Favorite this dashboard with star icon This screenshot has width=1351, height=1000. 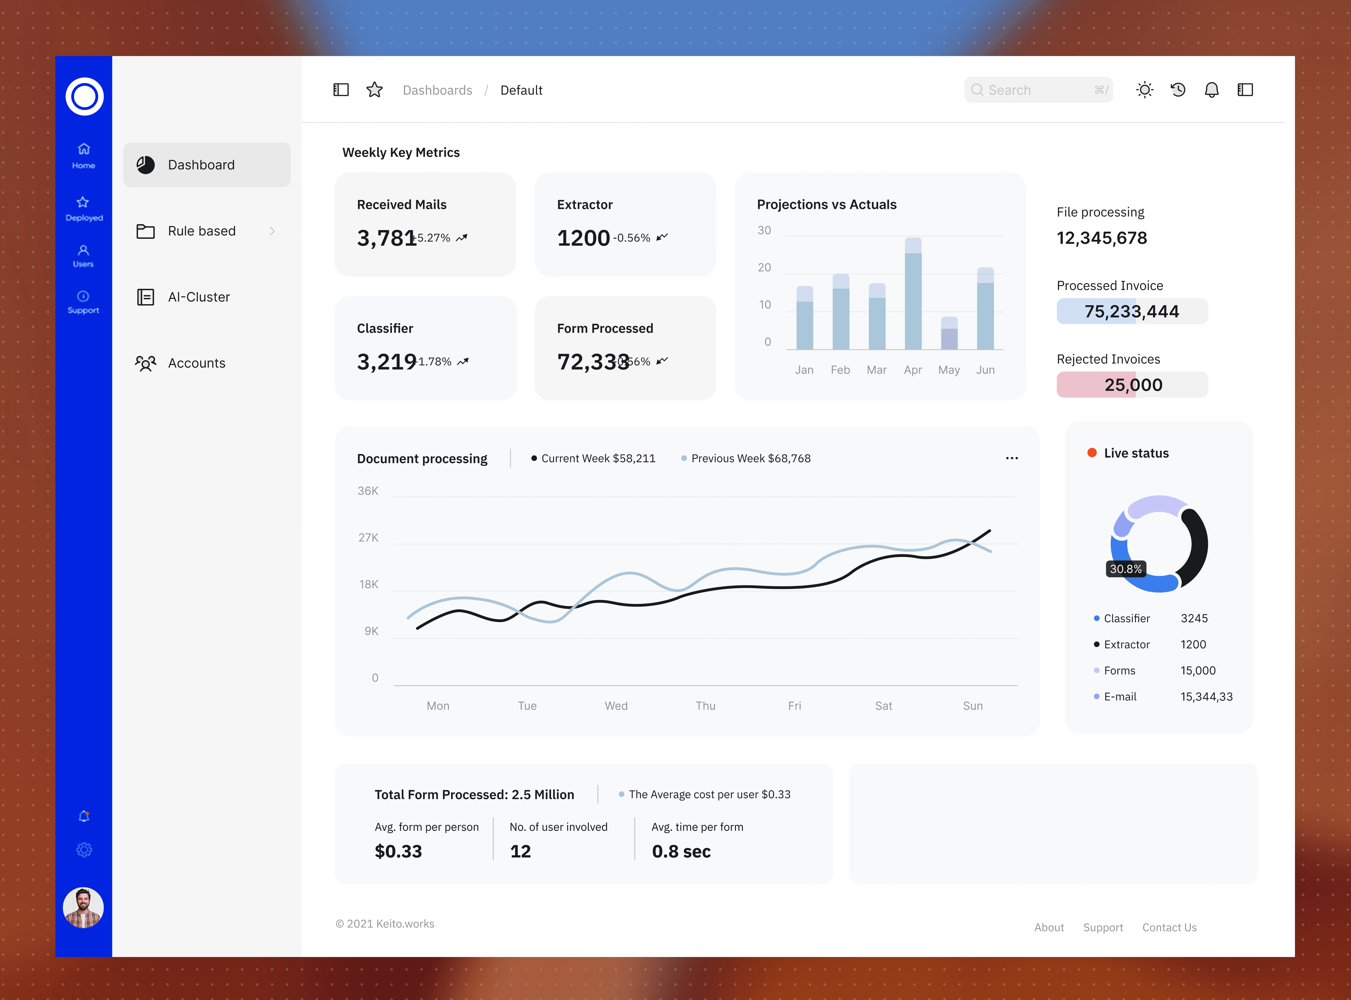375,90
